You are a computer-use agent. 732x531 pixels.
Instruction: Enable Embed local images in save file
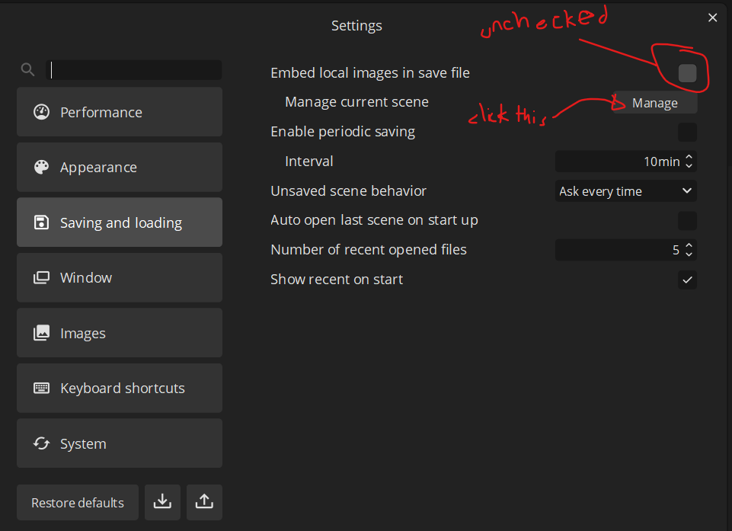(x=687, y=73)
